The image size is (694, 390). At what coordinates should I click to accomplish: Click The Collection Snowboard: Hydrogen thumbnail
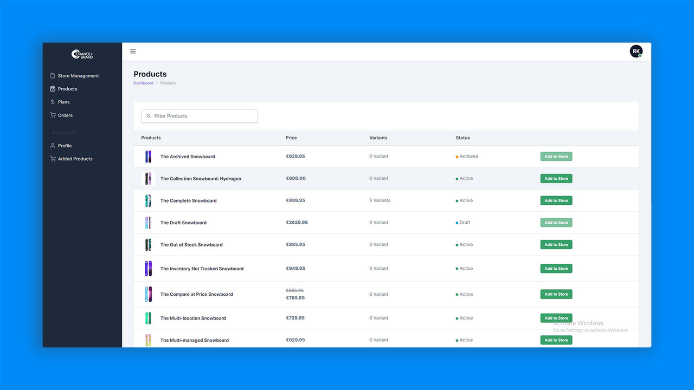[148, 179]
